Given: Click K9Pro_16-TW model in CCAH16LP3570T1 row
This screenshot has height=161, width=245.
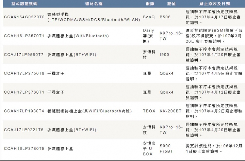Looking at the screenshot, I should point(171,36).
